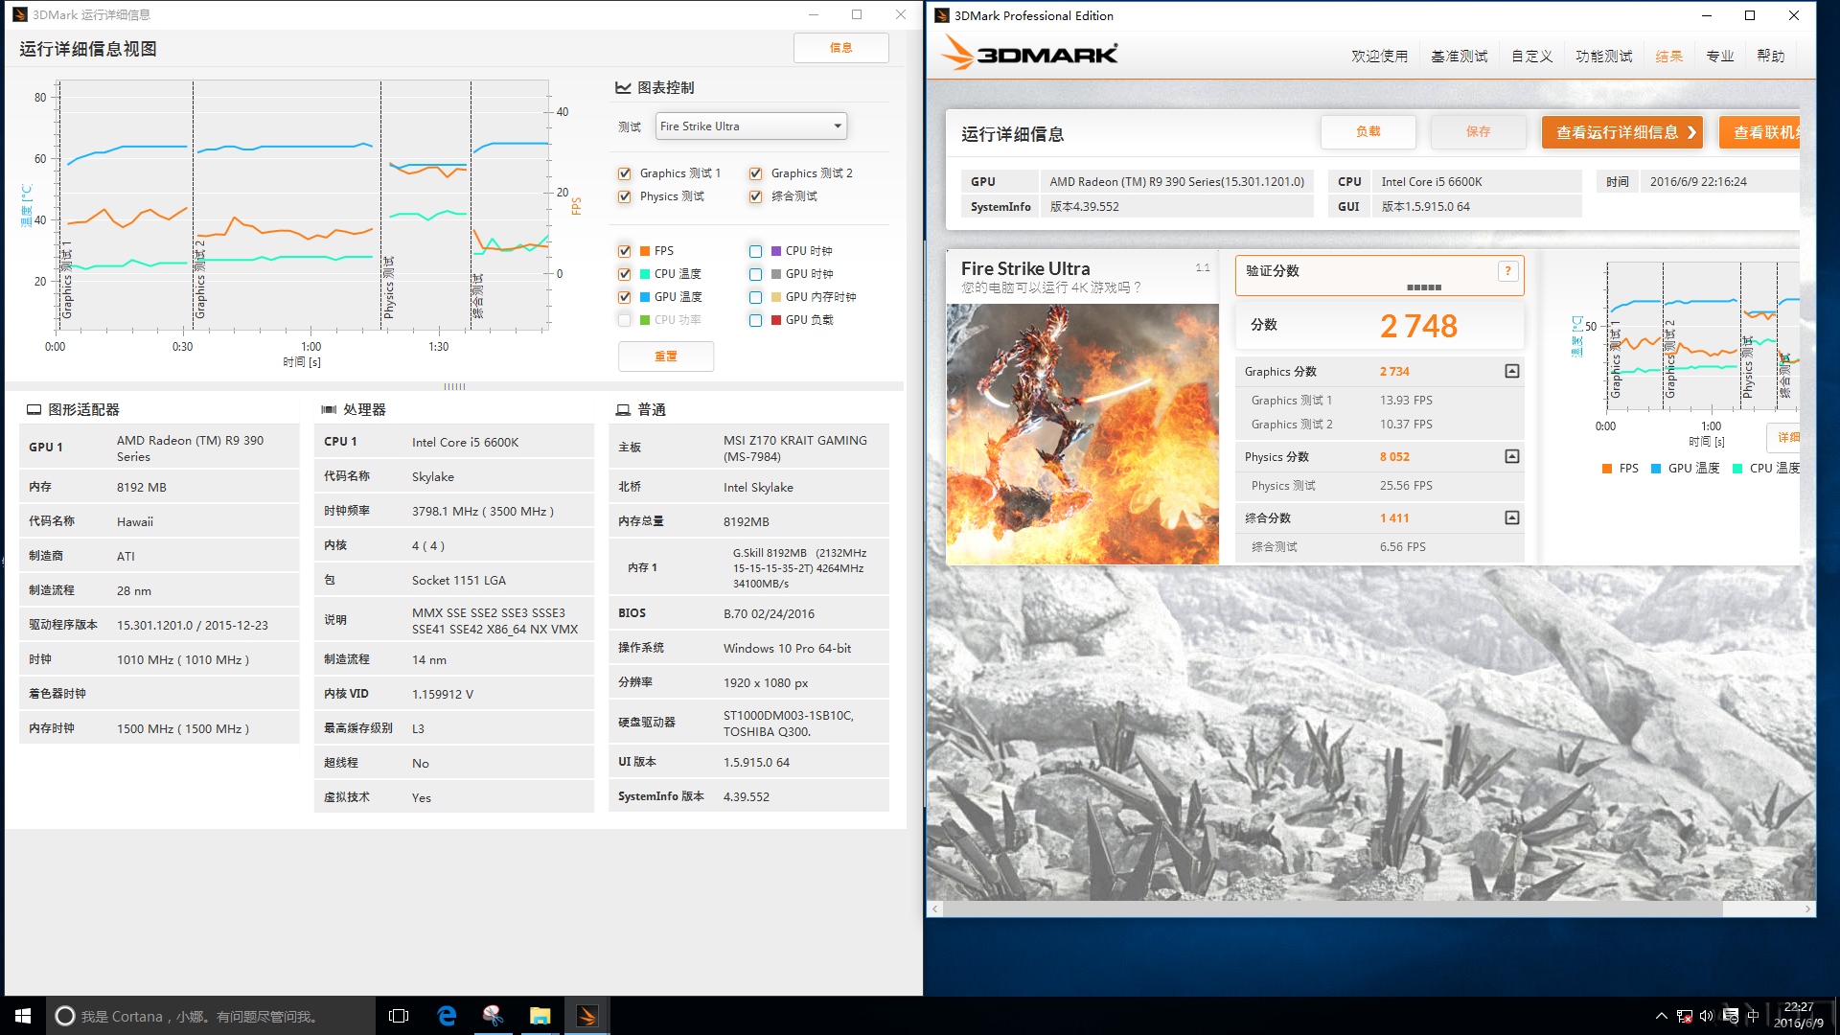Select the results tab
This screenshot has width=1840, height=1035.
(x=1668, y=57)
